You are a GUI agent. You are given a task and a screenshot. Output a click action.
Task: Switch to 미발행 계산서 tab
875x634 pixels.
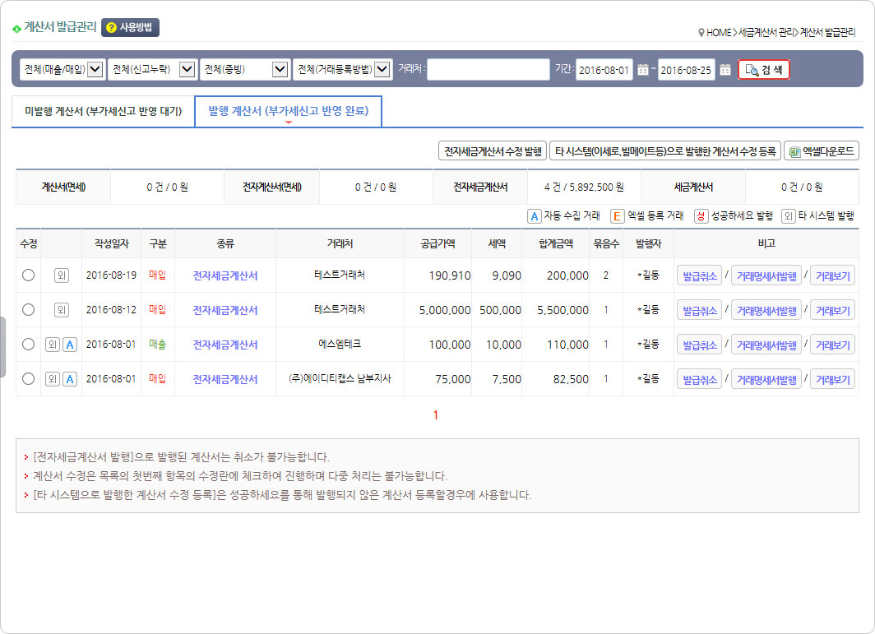104,111
